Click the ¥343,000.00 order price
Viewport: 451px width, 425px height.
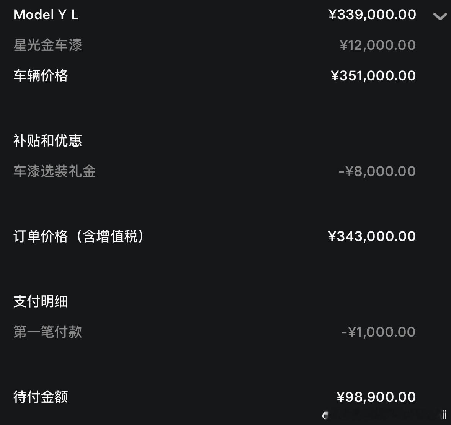pyautogui.click(x=372, y=236)
